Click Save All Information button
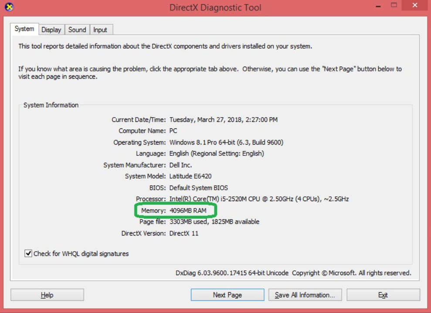The image size is (431, 313). point(305,295)
